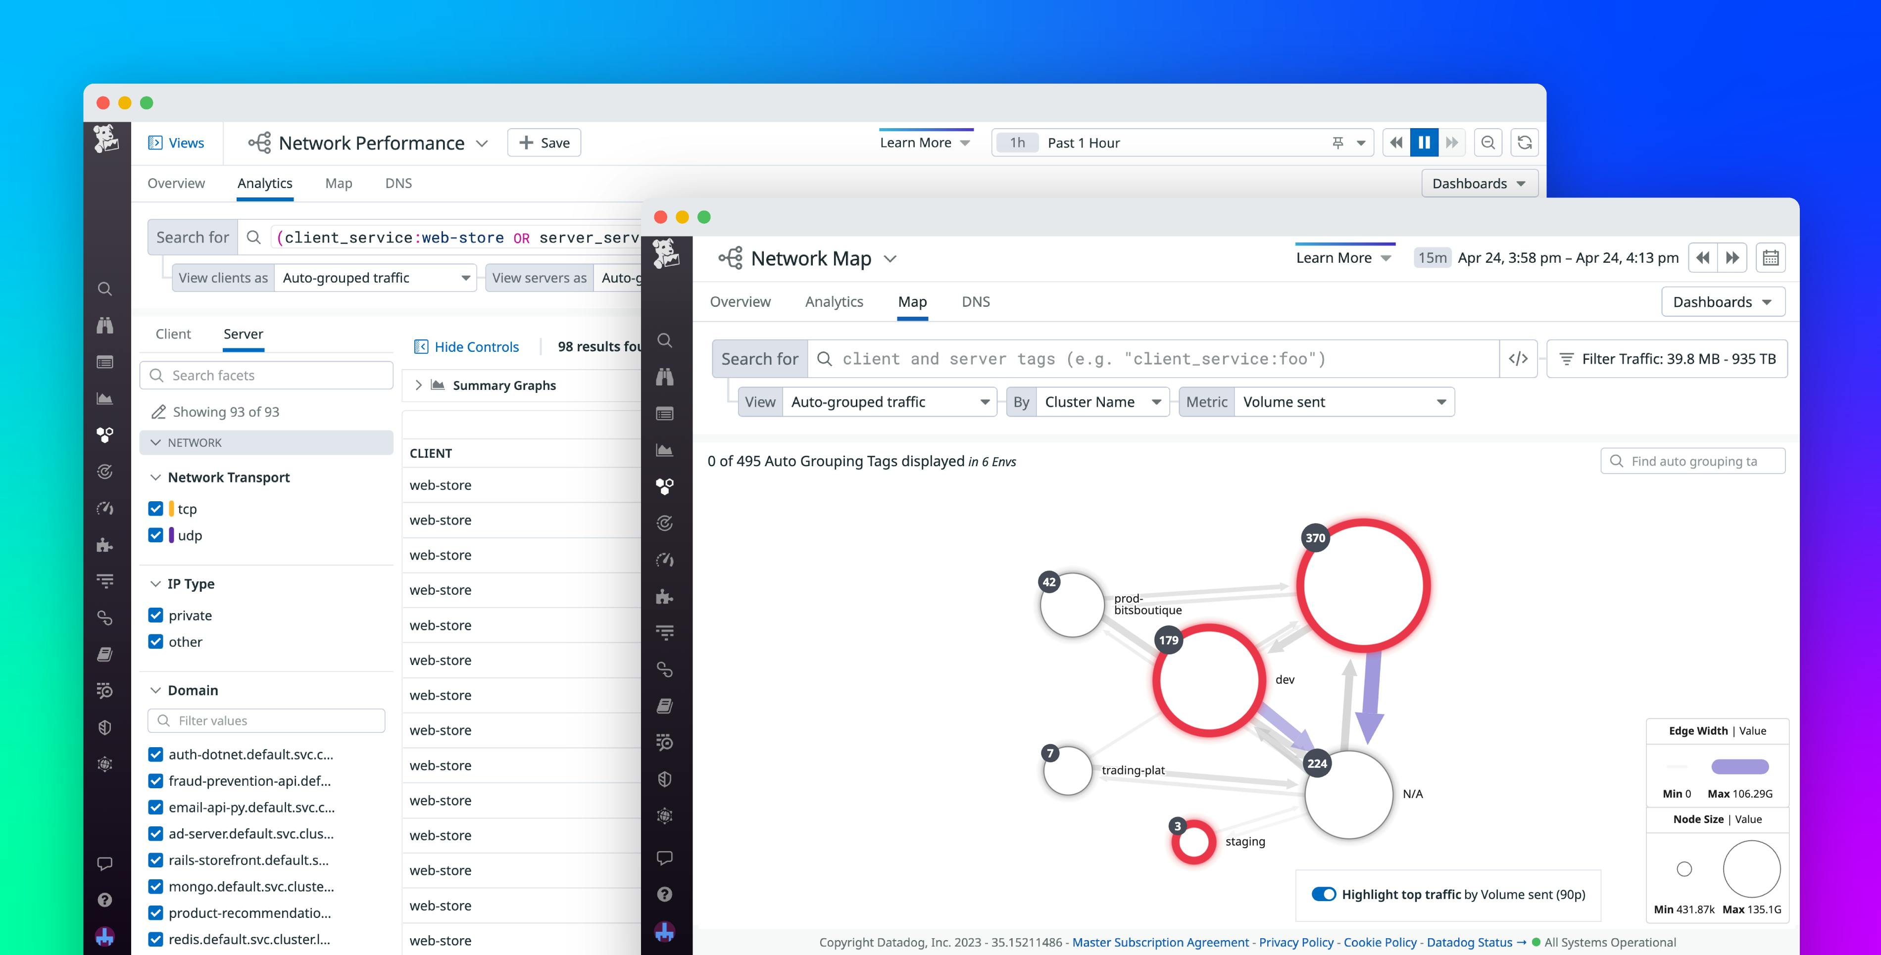Switch to the DNS tab in Network Map
1881x955 pixels.
[976, 301]
